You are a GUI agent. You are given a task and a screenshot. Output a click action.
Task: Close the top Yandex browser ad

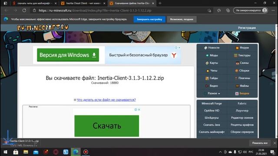pyautogui.click(x=179, y=48)
